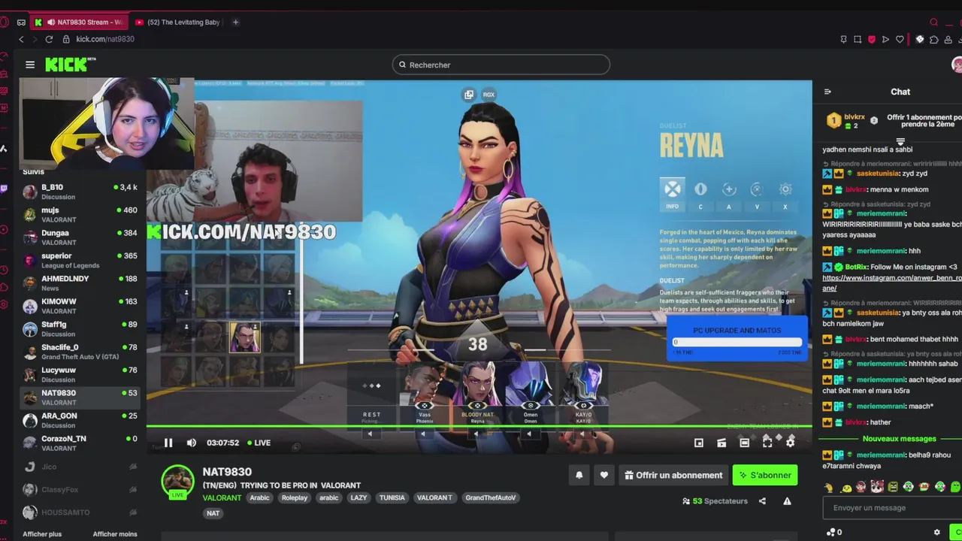Open the Instagram link in chat
Image resolution: width=962 pixels, height=541 pixels.
pos(891,283)
